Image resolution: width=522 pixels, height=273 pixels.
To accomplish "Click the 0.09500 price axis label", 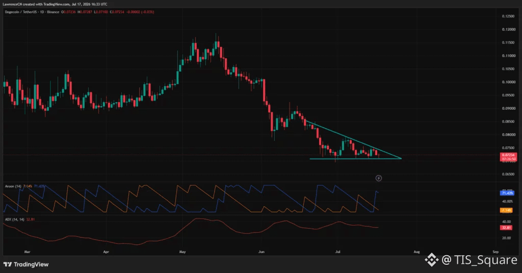I will (x=508, y=95).
